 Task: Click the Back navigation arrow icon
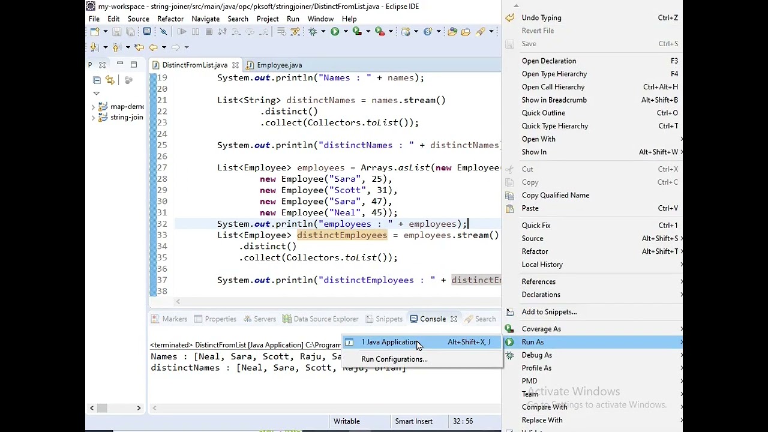(153, 47)
